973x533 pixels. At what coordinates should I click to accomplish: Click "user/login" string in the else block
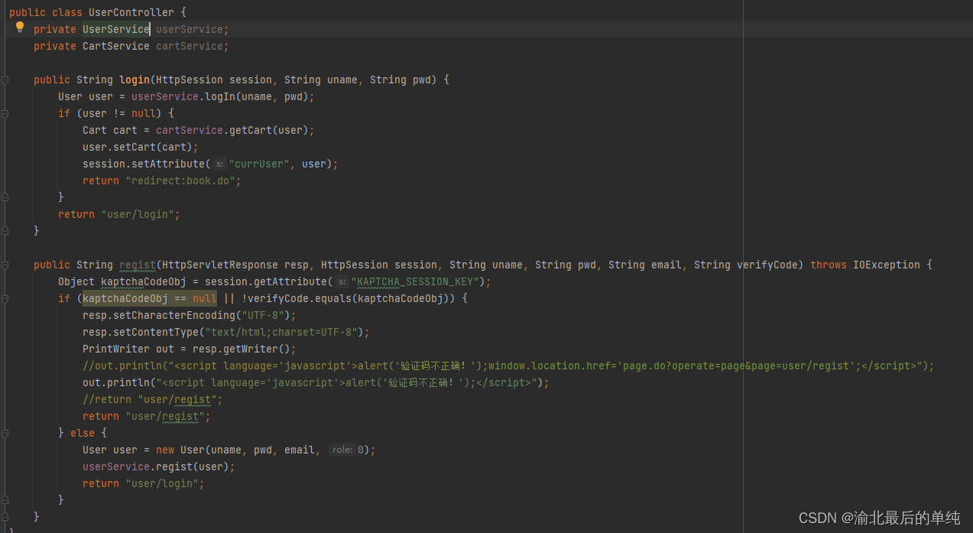click(x=162, y=483)
